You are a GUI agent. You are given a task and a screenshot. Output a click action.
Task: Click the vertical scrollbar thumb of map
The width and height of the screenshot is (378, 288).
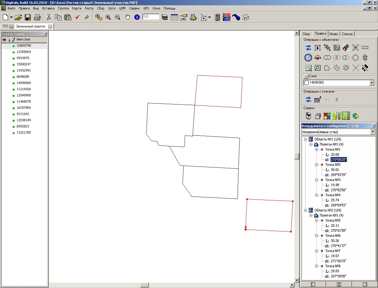297,156
